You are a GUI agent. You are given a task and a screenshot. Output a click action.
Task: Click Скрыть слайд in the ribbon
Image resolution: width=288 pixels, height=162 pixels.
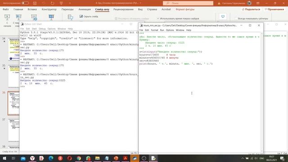click(89, 16)
